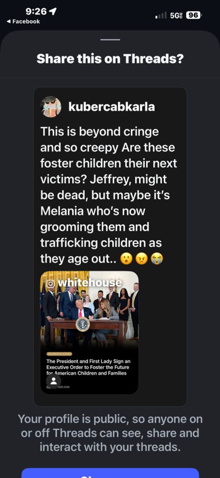The height and width of the screenshot is (478, 220).
Task: Tap the public profile notice text
Action: (x=110, y=433)
